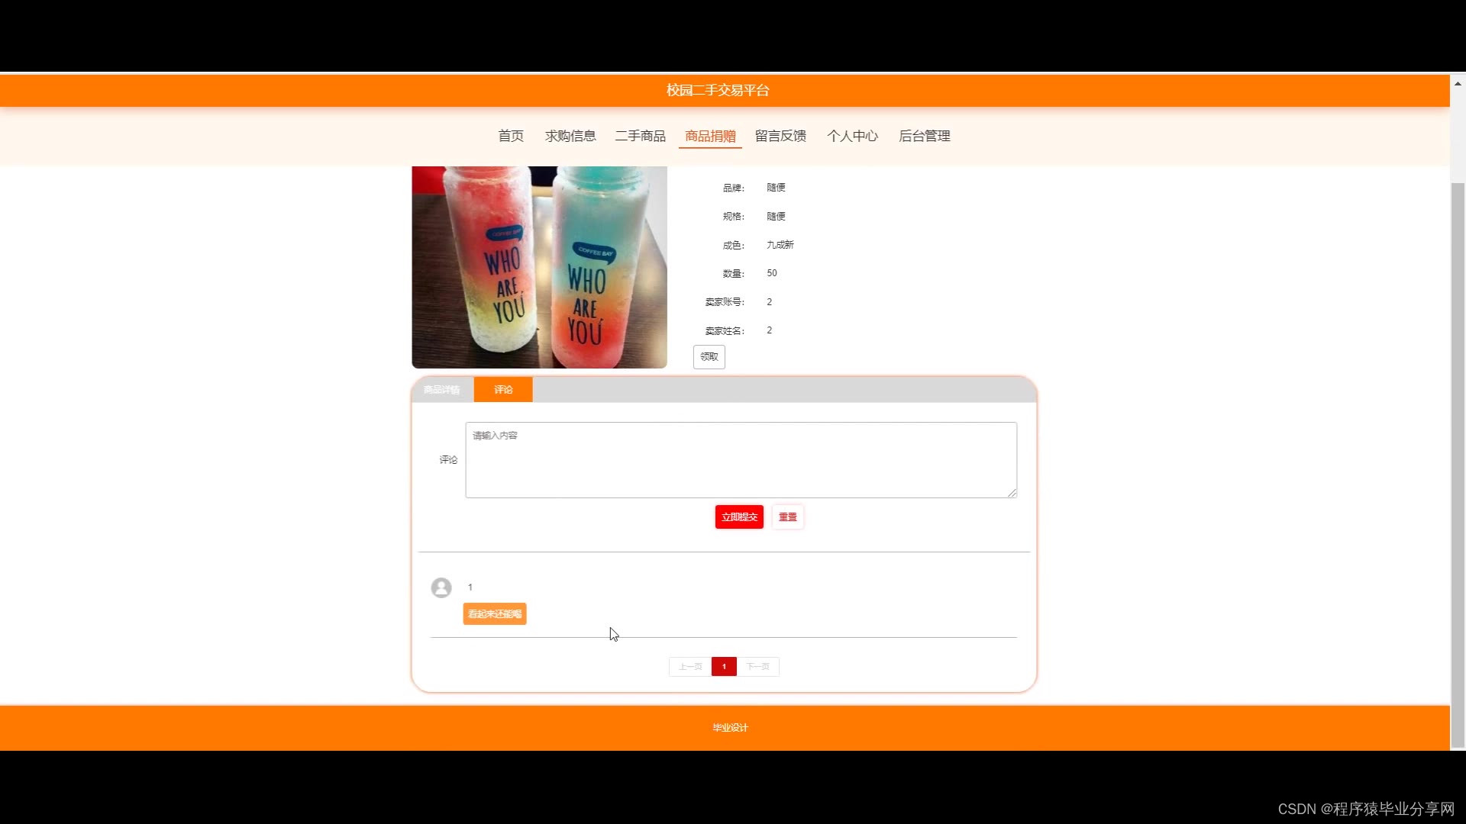1466x824 pixels.
Task: Submit the comment with 立即提交
Action: click(739, 517)
